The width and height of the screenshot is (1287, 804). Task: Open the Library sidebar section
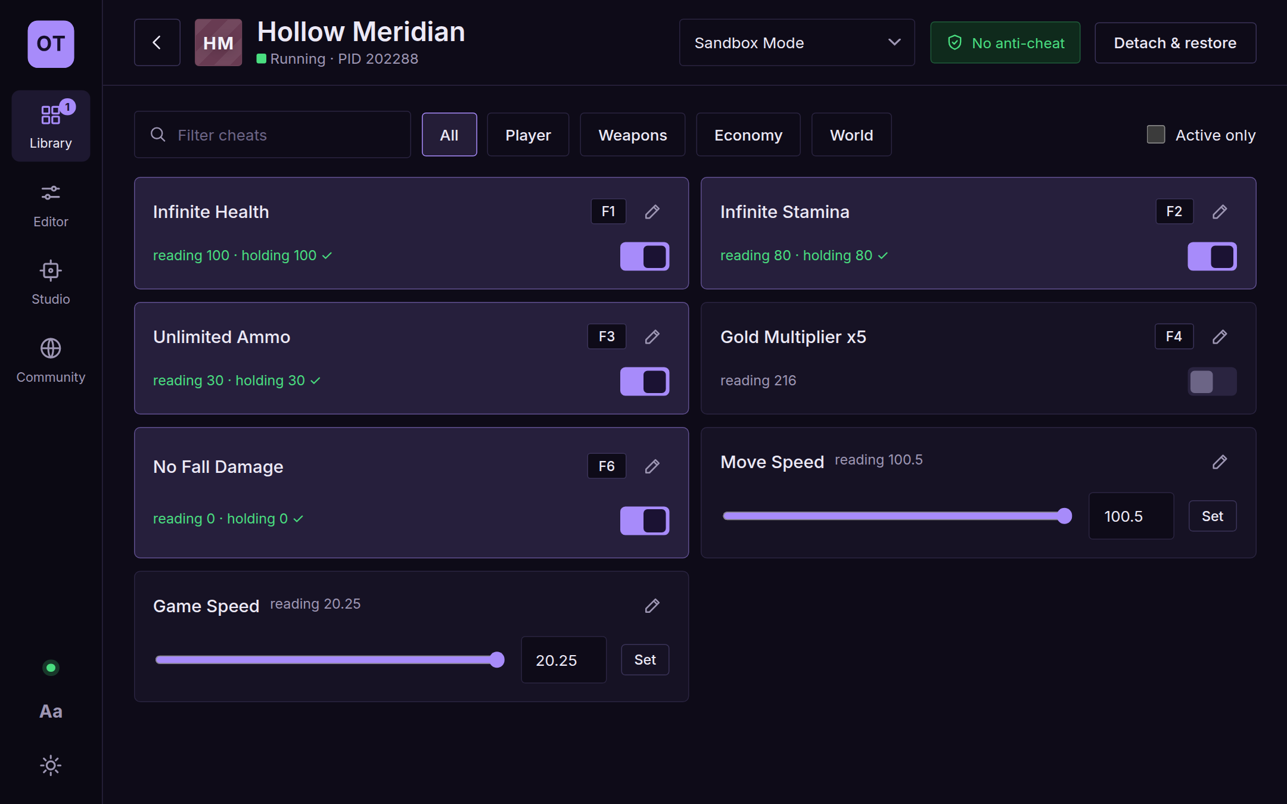51,126
